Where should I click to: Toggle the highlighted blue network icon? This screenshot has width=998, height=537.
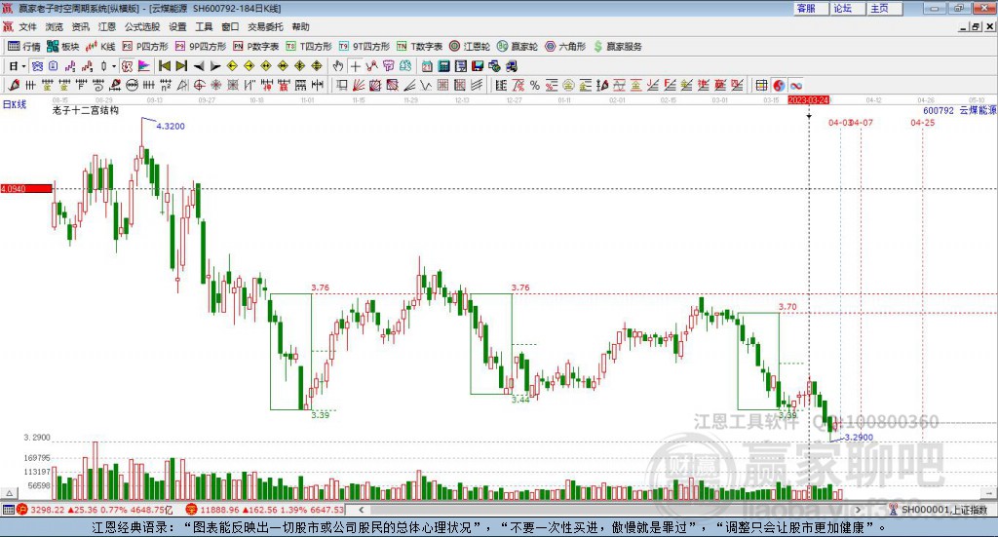tap(37, 66)
